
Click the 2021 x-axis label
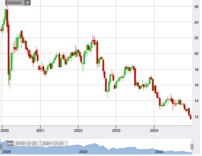[40, 131]
